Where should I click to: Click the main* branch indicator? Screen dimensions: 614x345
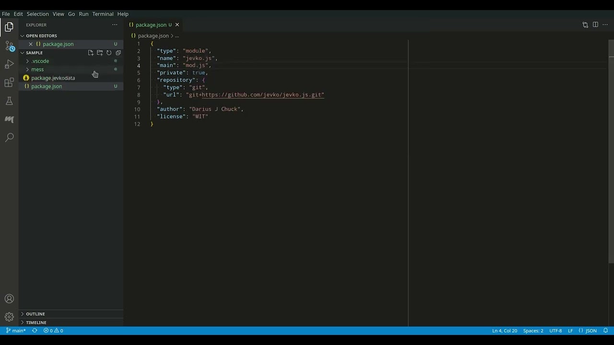click(17, 331)
